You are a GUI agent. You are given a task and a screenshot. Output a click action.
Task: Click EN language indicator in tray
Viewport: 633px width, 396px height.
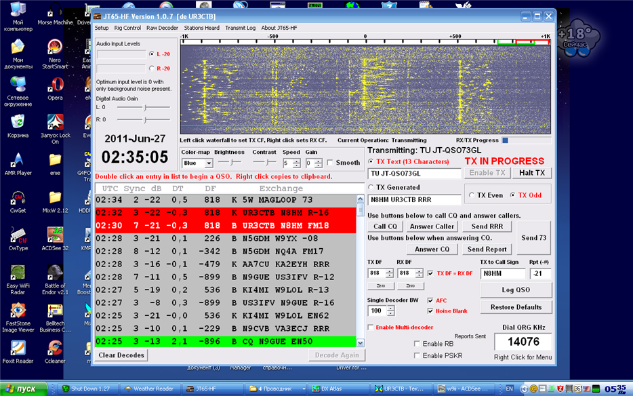tap(510, 389)
